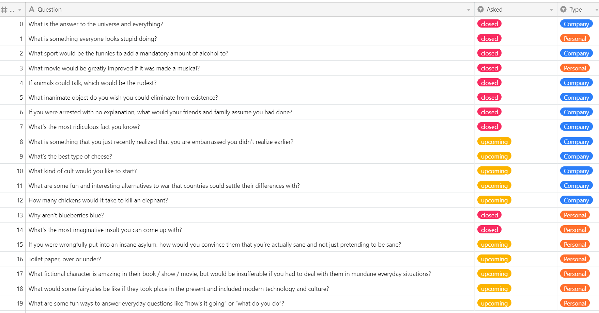This screenshot has height=313, width=599.
Task: Click the orange Personal tag on row 1
Action: (x=575, y=38)
